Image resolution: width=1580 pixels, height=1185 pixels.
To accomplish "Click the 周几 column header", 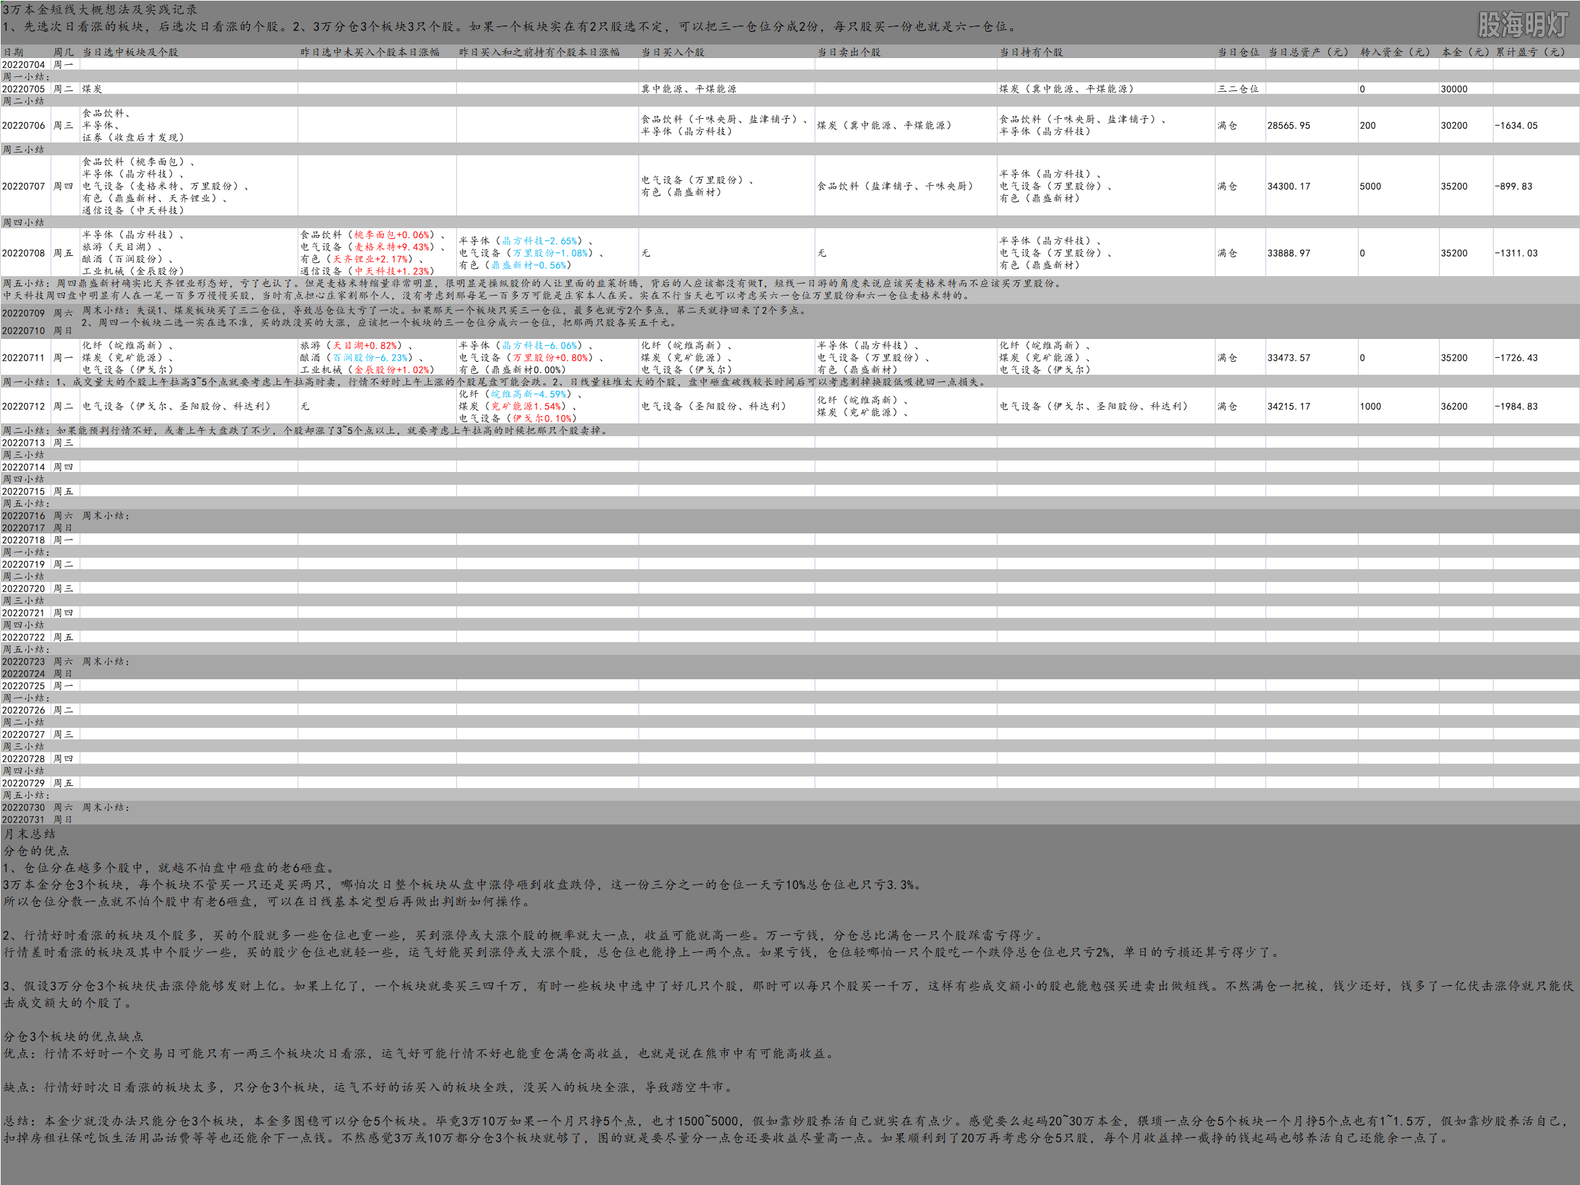I will (x=63, y=52).
